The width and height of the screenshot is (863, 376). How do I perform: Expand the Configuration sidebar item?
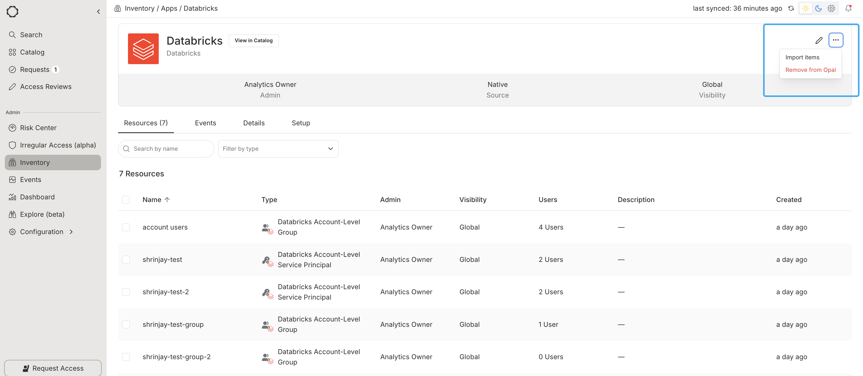pyautogui.click(x=41, y=232)
